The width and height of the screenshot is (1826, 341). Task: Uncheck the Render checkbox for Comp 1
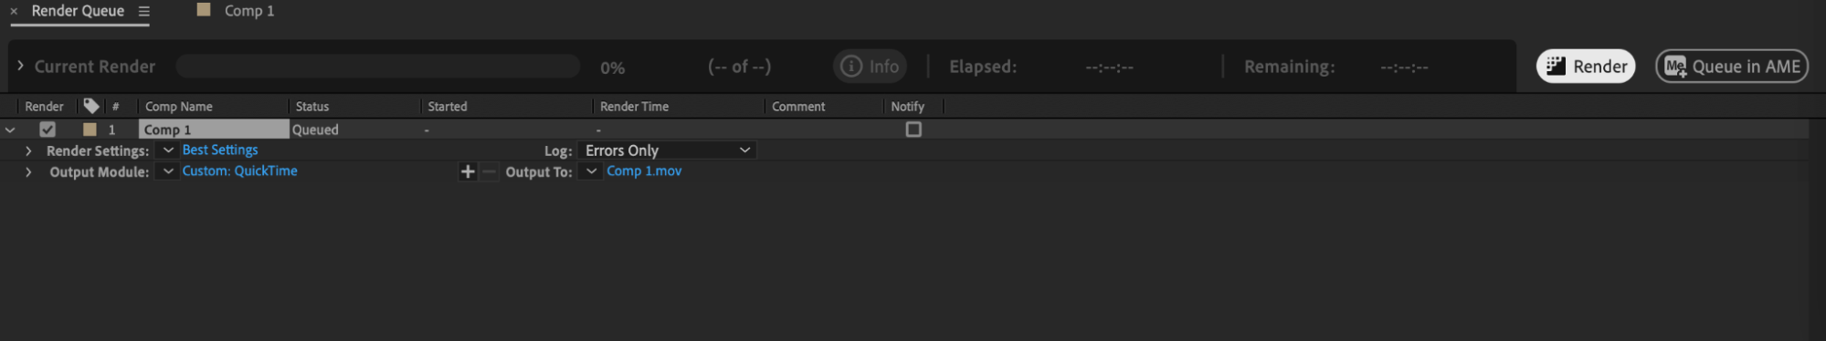point(47,129)
